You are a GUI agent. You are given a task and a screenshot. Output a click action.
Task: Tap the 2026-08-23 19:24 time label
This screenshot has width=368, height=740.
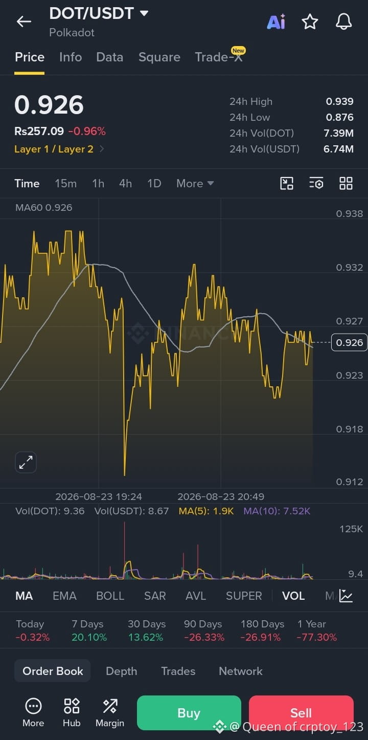click(x=99, y=496)
